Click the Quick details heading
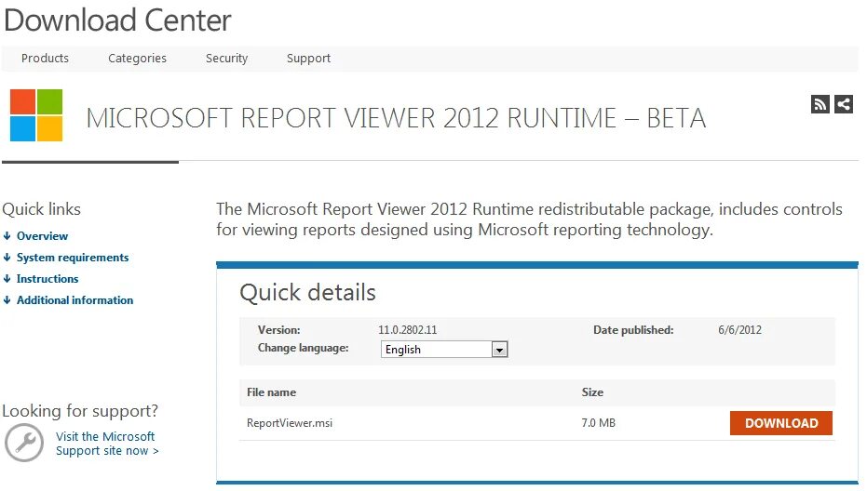Viewport: 867px width, 491px height. (x=307, y=292)
